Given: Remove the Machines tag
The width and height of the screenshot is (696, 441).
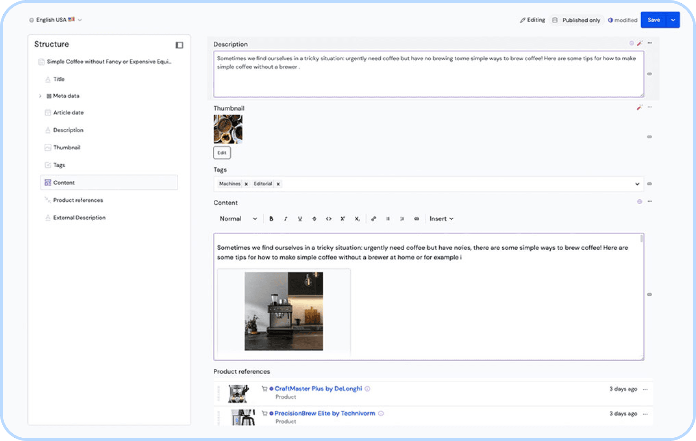Looking at the screenshot, I should (246, 184).
